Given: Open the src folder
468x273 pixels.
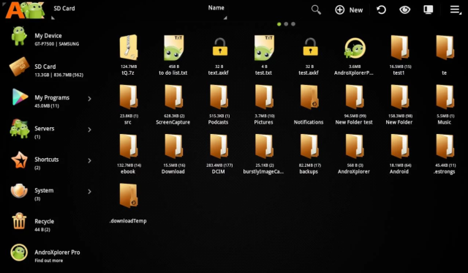Looking at the screenshot, I should point(128,105).
